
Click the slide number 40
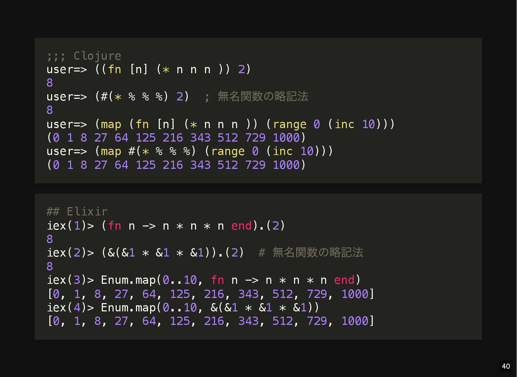[506, 366]
